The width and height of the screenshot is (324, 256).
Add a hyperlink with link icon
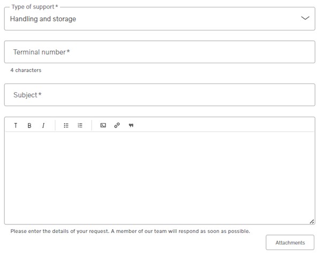tap(117, 125)
